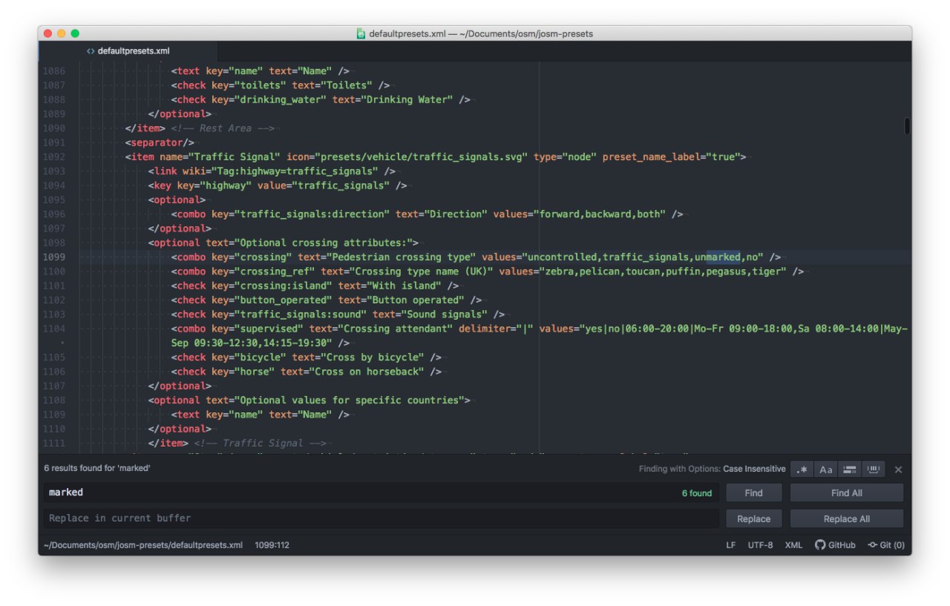Toggle the match case Aa button

pyautogui.click(x=825, y=469)
